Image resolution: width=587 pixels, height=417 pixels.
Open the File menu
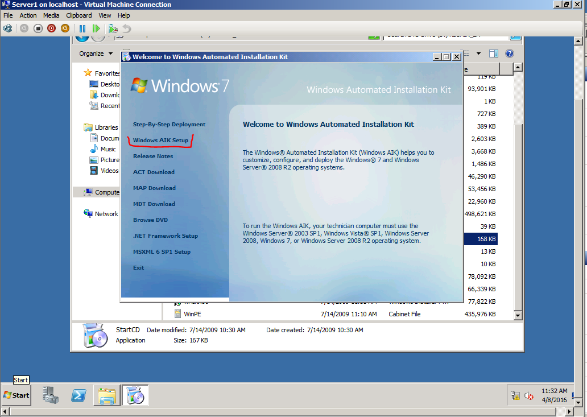(x=8, y=15)
